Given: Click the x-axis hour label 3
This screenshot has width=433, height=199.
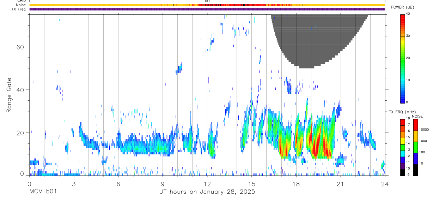Looking at the screenshot, I should (74, 183).
